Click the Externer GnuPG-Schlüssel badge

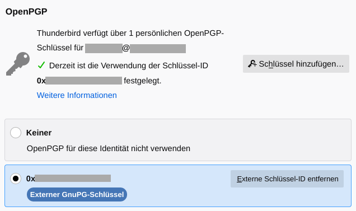[x=77, y=194]
